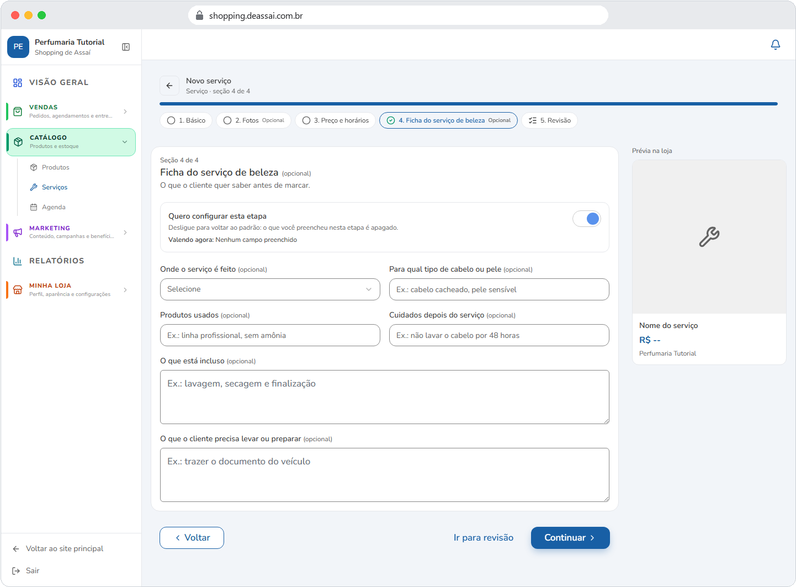The width and height of the screenshot is (796, 587).
Task: Click the levar ou preparar textarea
Action: [385, 475]
